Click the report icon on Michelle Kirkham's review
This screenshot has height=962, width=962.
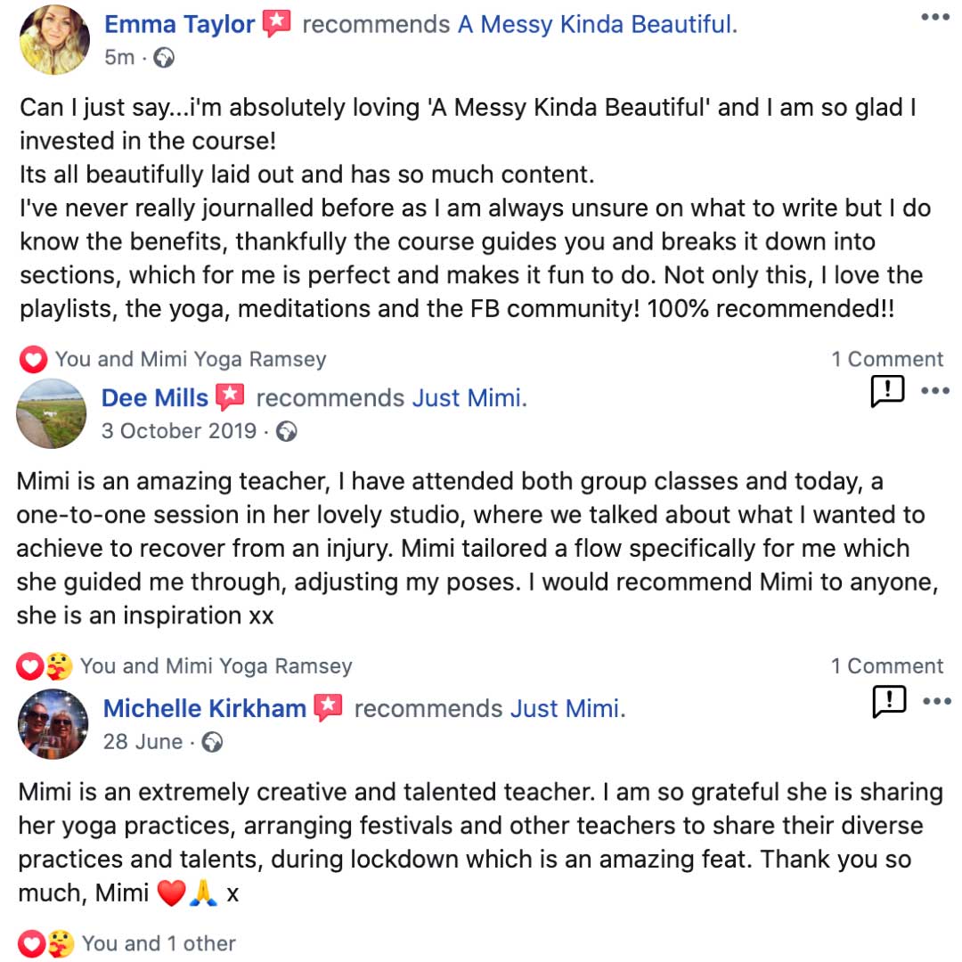[889, 701]
